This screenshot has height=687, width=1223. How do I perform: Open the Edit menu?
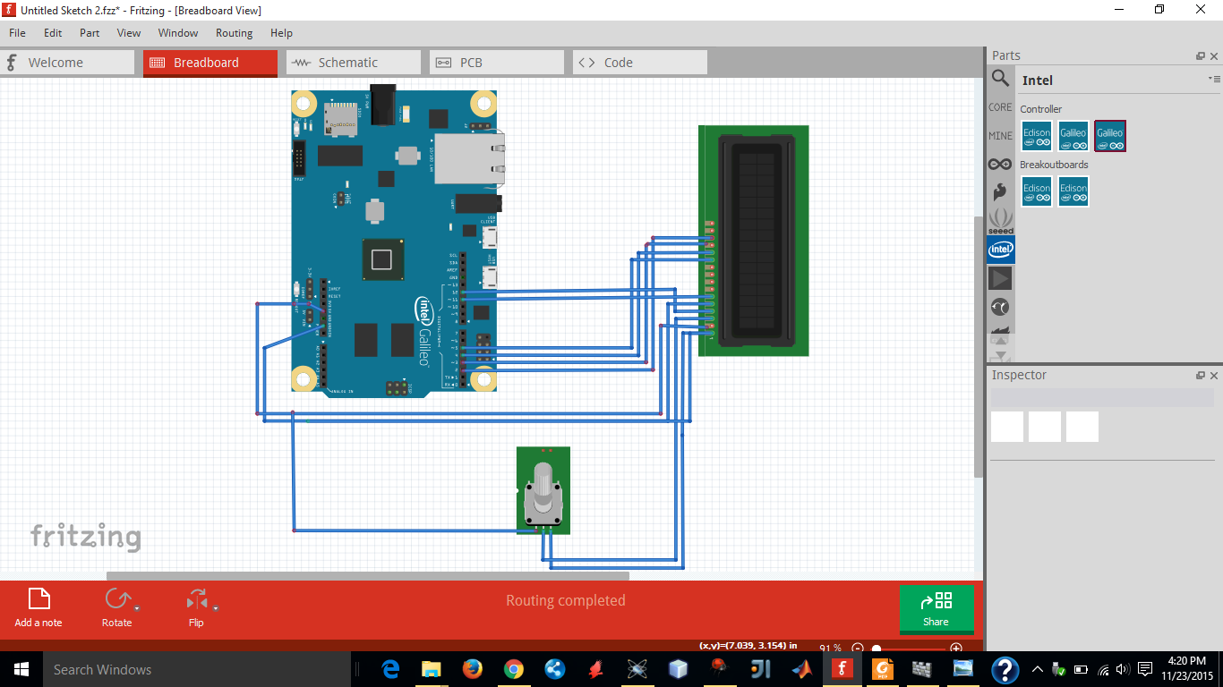53,33
